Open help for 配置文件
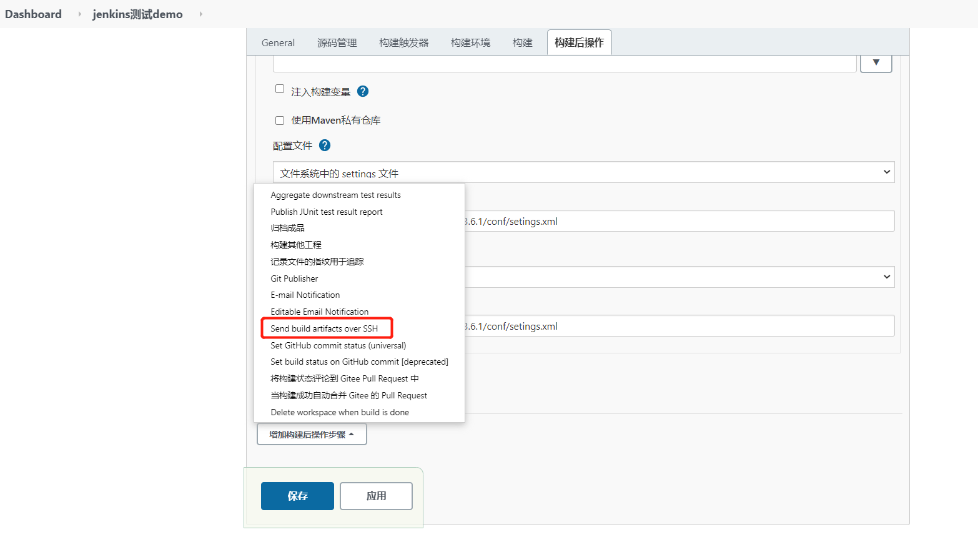The image size is (978, 542). (x=325, y=145)
